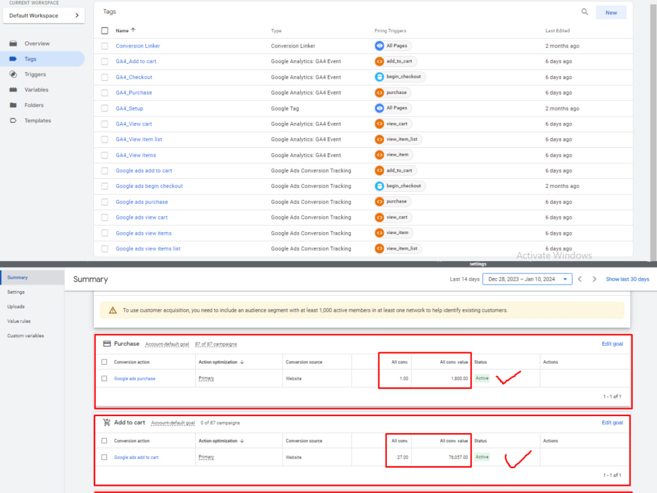Click begin_checkout trigger icon for Google ads begin checkout
This screenshot has height=493, width=657.
[379, 186]
